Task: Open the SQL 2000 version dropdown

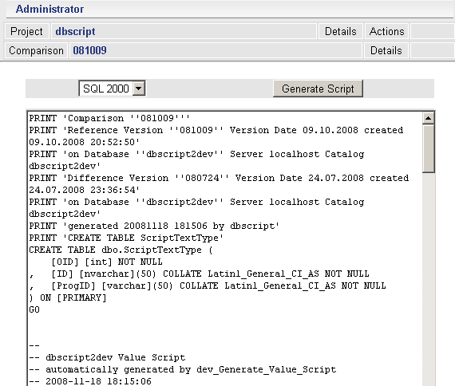Action: (112, 89)
